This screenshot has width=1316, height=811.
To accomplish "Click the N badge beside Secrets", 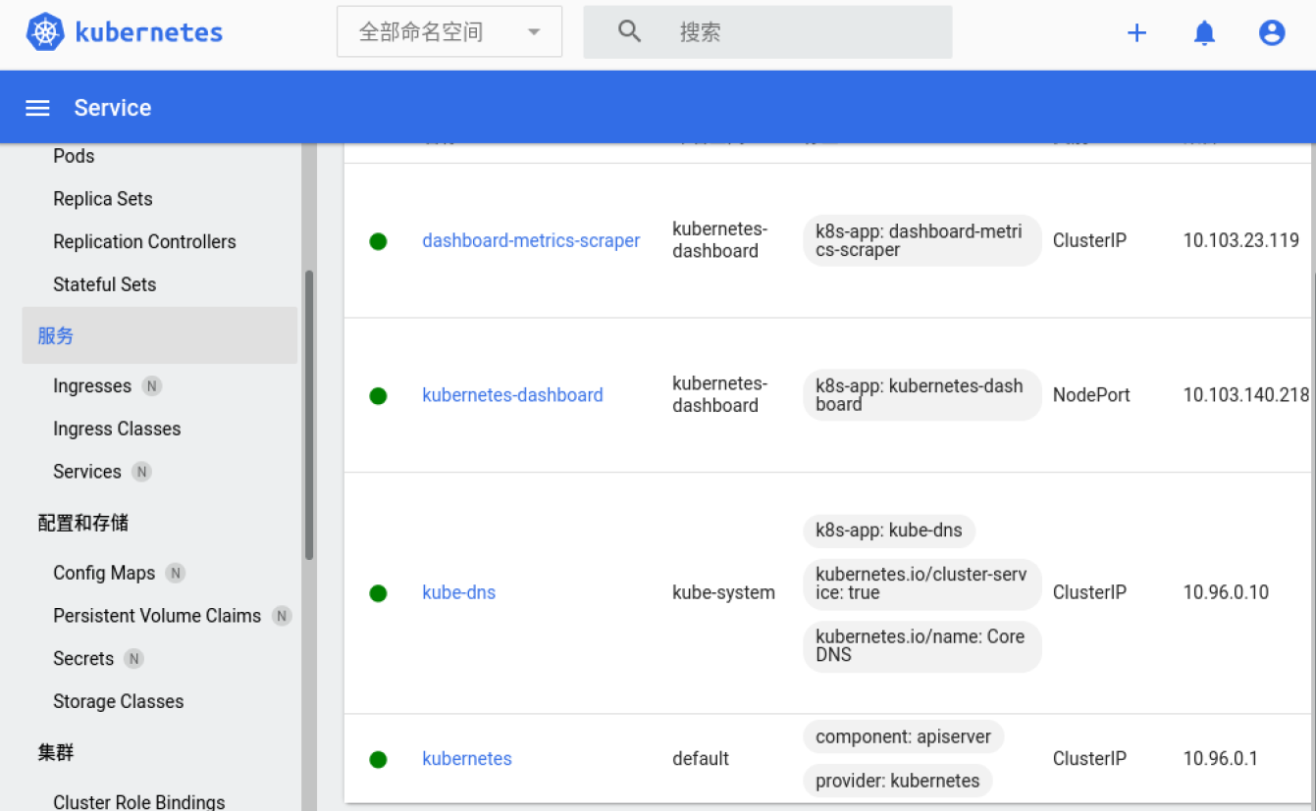I will click(x=133, y=659).
